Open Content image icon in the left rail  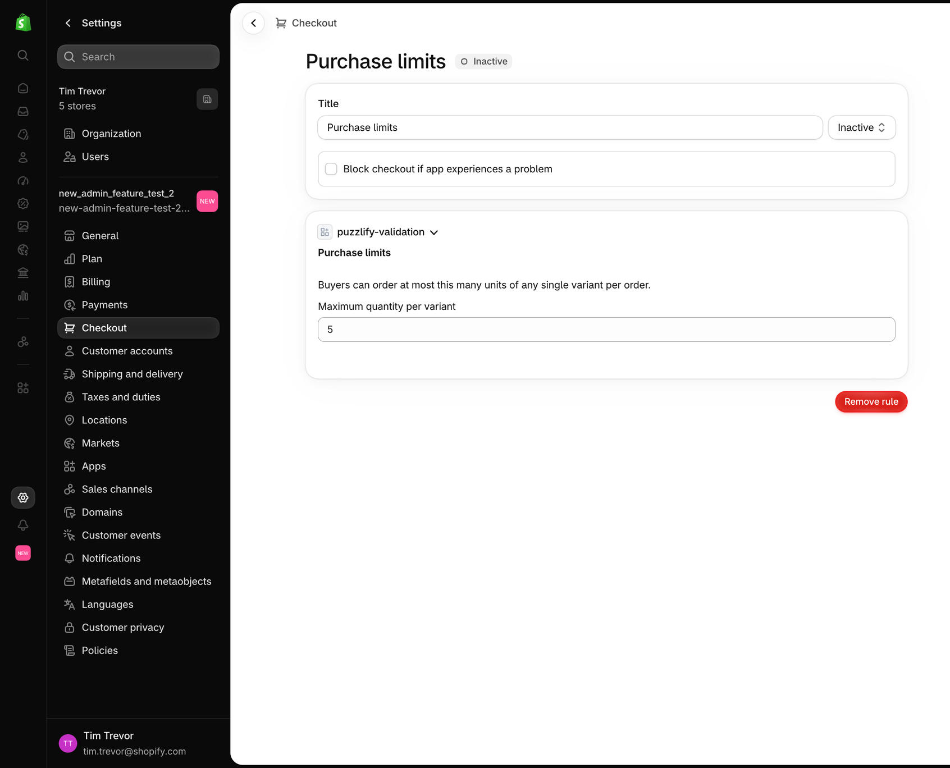[23, 226]
